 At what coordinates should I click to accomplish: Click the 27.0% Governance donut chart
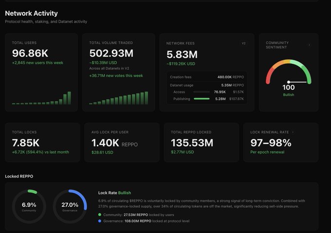click(x=70, y=207)
